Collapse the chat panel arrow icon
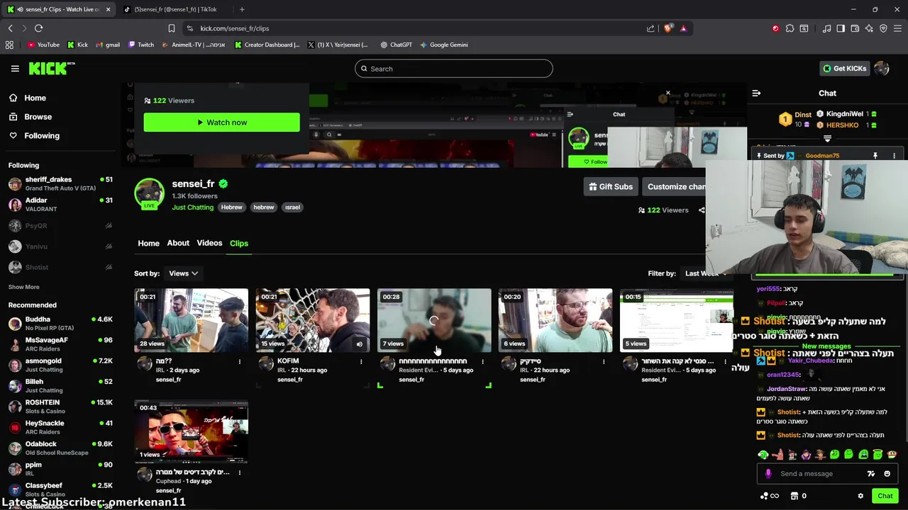This screenshot has width=908, height=510. coord(756,93)
